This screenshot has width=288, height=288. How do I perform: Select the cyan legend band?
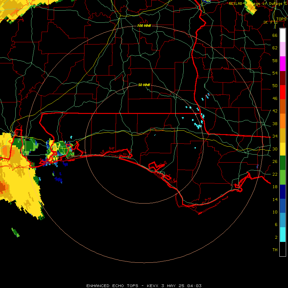283,234
